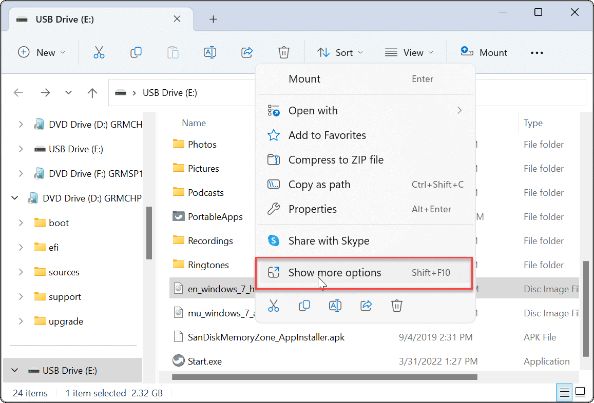Click the Up navigation arrow
The width and height of the screenshot is (594, 403).
92,93
